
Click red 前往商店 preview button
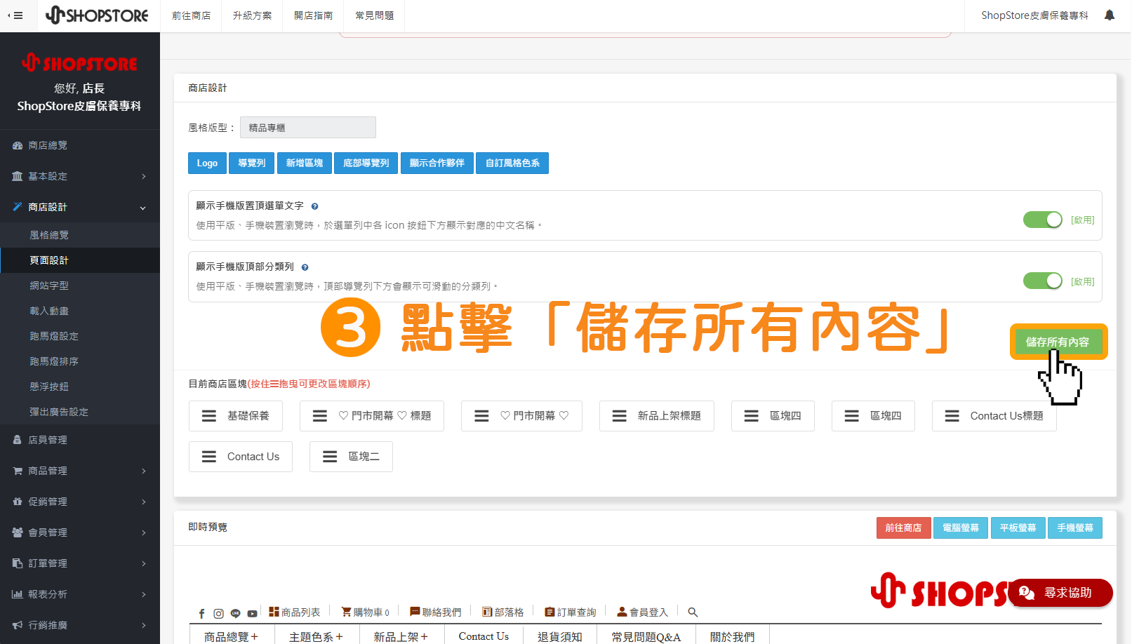point(903,528)
